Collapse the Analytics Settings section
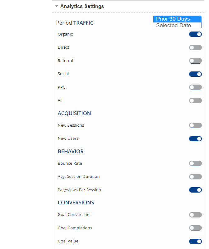The height and width of the screenshot is (249, 209). [x=57, y=6]
